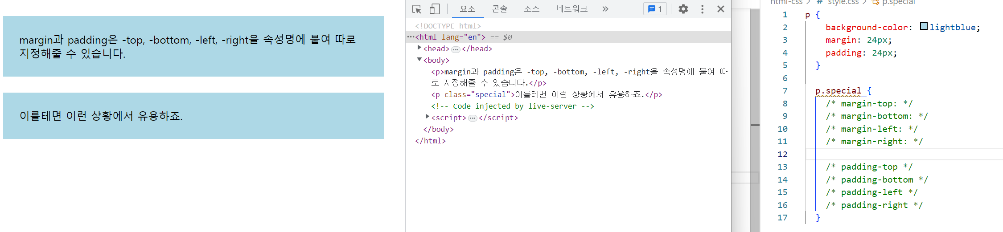Open actions dots beside the html node

[x=410, y=37]
